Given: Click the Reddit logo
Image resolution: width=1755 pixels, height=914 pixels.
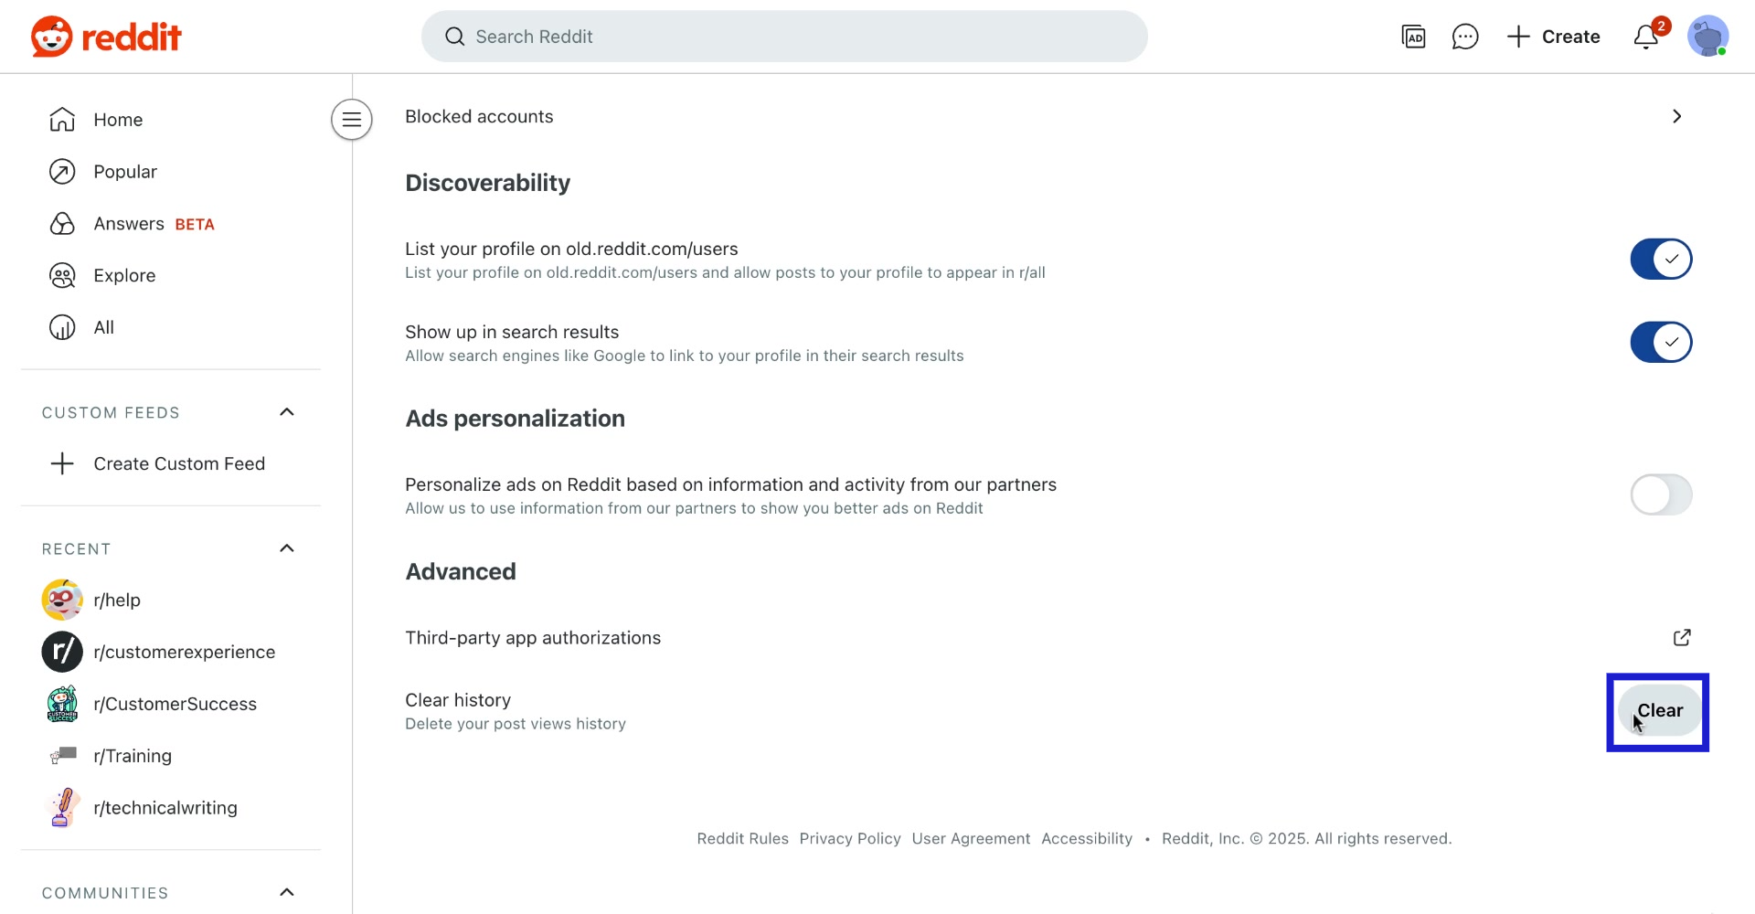Looking at the screenshot, I should [x=105, y=37].
